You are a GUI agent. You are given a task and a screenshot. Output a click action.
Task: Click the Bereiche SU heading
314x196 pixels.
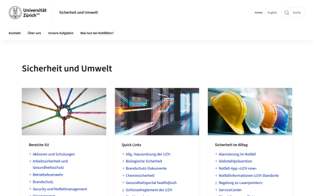39,145
